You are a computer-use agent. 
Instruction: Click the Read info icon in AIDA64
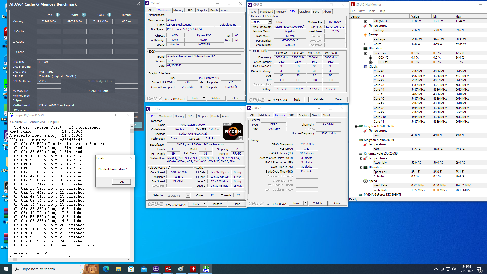coord(58,15)
